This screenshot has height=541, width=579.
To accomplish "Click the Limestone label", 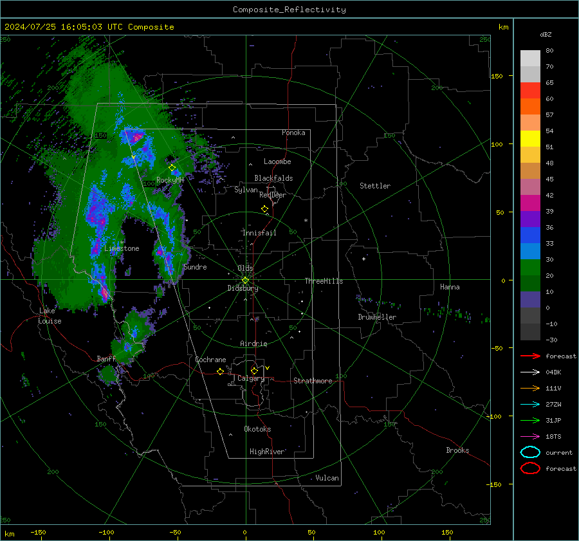I will click(x=122, y=248).
